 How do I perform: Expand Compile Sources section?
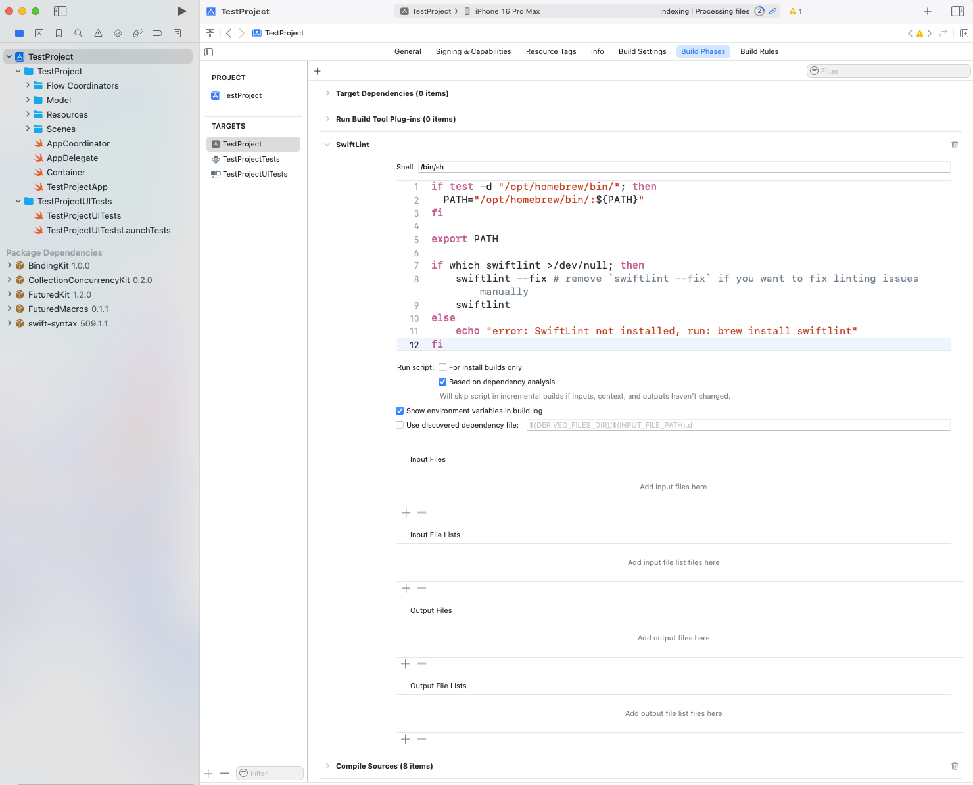(327, 766)
